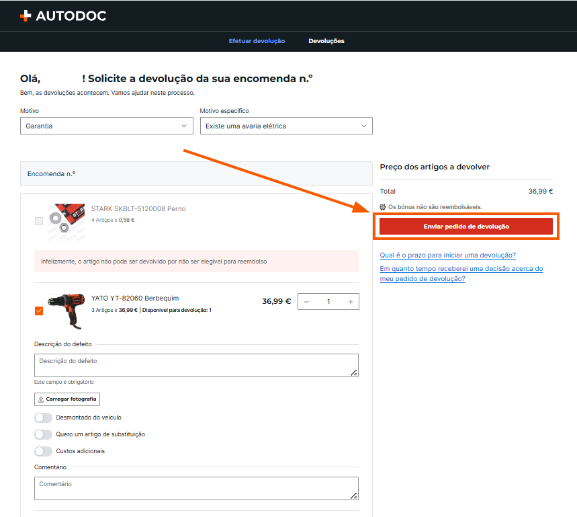This screenshot has width=577, height=517.
Task: Click the plus icon to increase quantity
Action: point(351,302)
